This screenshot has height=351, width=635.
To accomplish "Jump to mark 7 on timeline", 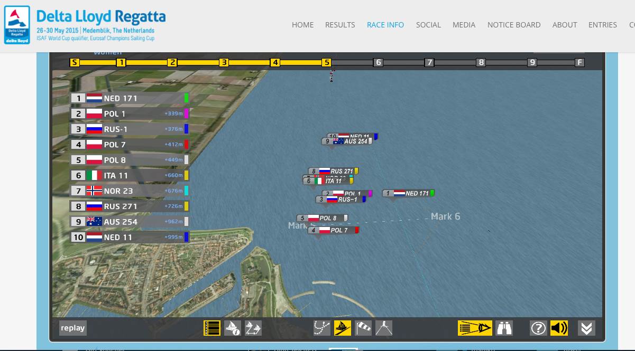I will [429, 62].
